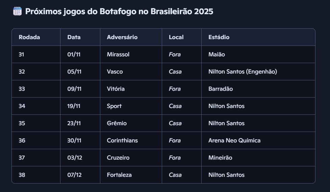Screen dimensions: 330x192
Task: Select the Corinthians opponent cell
Action: (122, 140)
